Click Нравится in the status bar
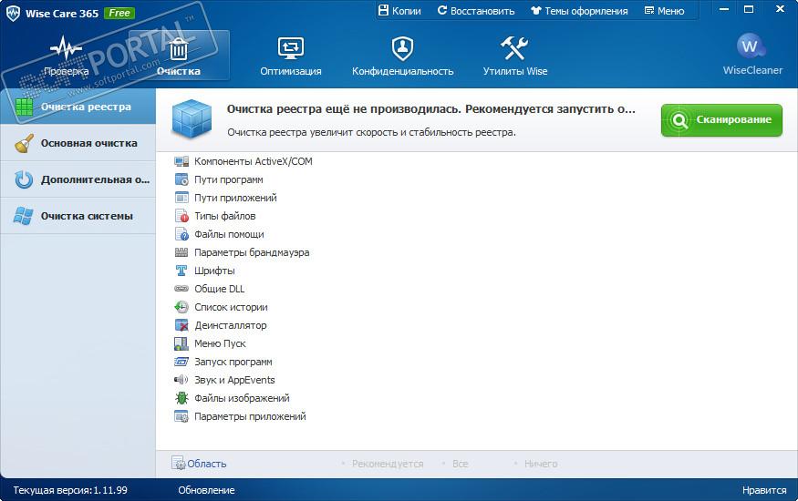The height and width of the screenshot is (501, 798). coord(764,490)
